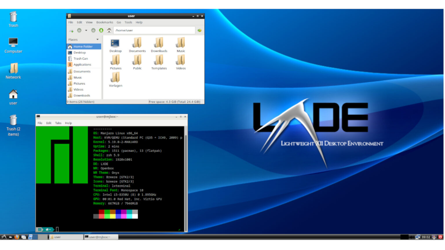Viewport: 445px width, 250px height.
Task: Click the Show Desktop taskbar icon
Action: [x=11, y=237]
